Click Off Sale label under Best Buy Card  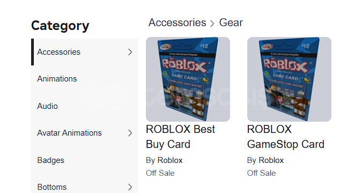coord(160,173)
